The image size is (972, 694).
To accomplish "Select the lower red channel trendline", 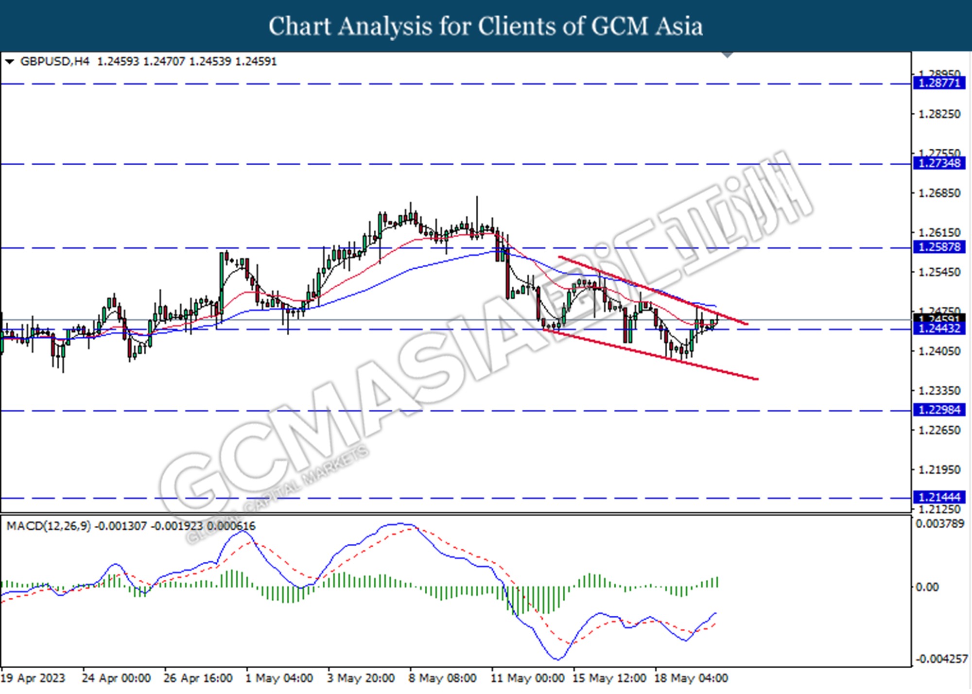I will (x=651, y=354).
